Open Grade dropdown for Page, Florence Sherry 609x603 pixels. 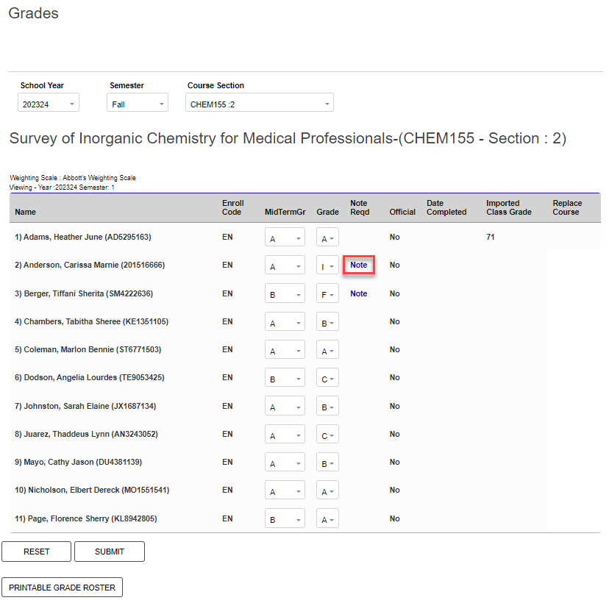click(327, 519)
